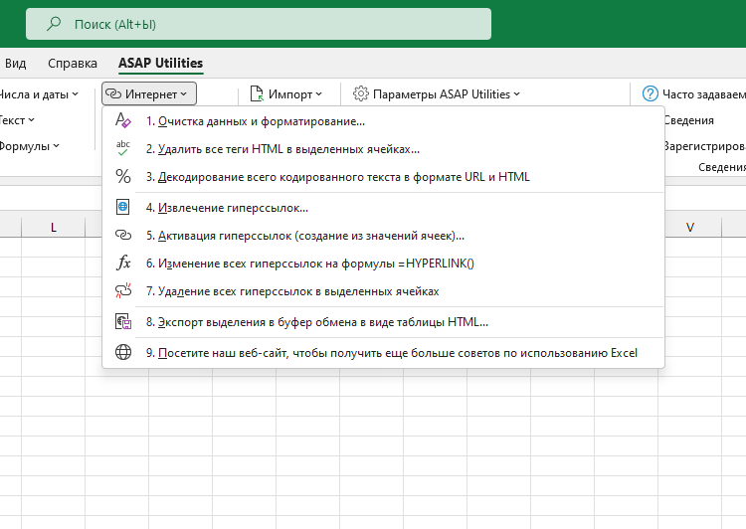The width and height of the screenshot is (746, 529).
Task: Open the Вид ribbon tab
Action: pyautogui.click(x=16, y=63)
